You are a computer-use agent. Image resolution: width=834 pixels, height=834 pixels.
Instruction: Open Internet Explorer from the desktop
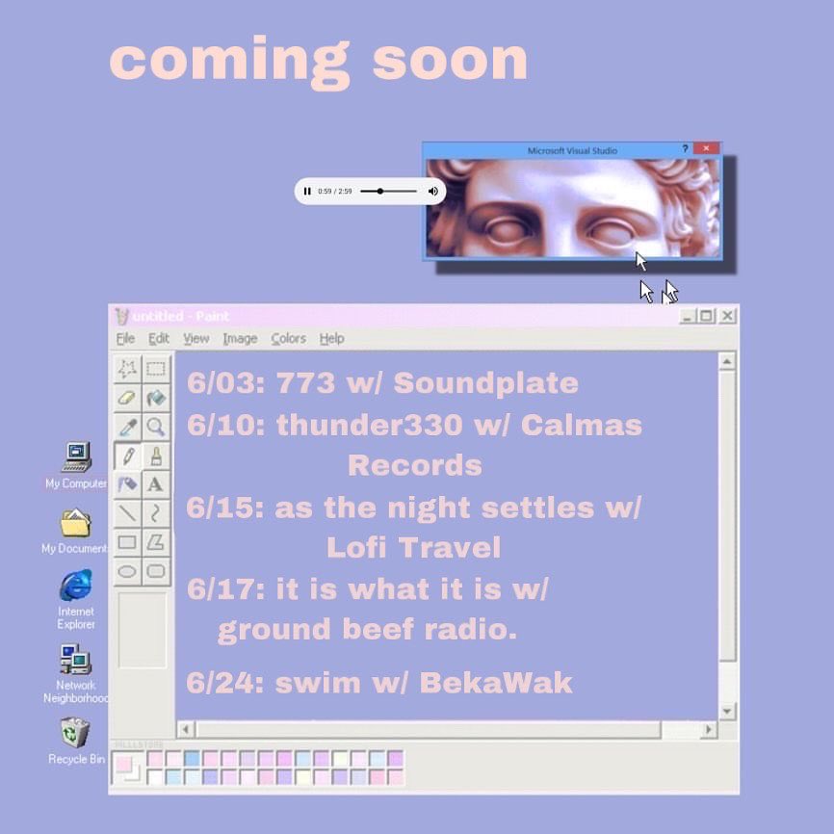[x=75, y=586]
